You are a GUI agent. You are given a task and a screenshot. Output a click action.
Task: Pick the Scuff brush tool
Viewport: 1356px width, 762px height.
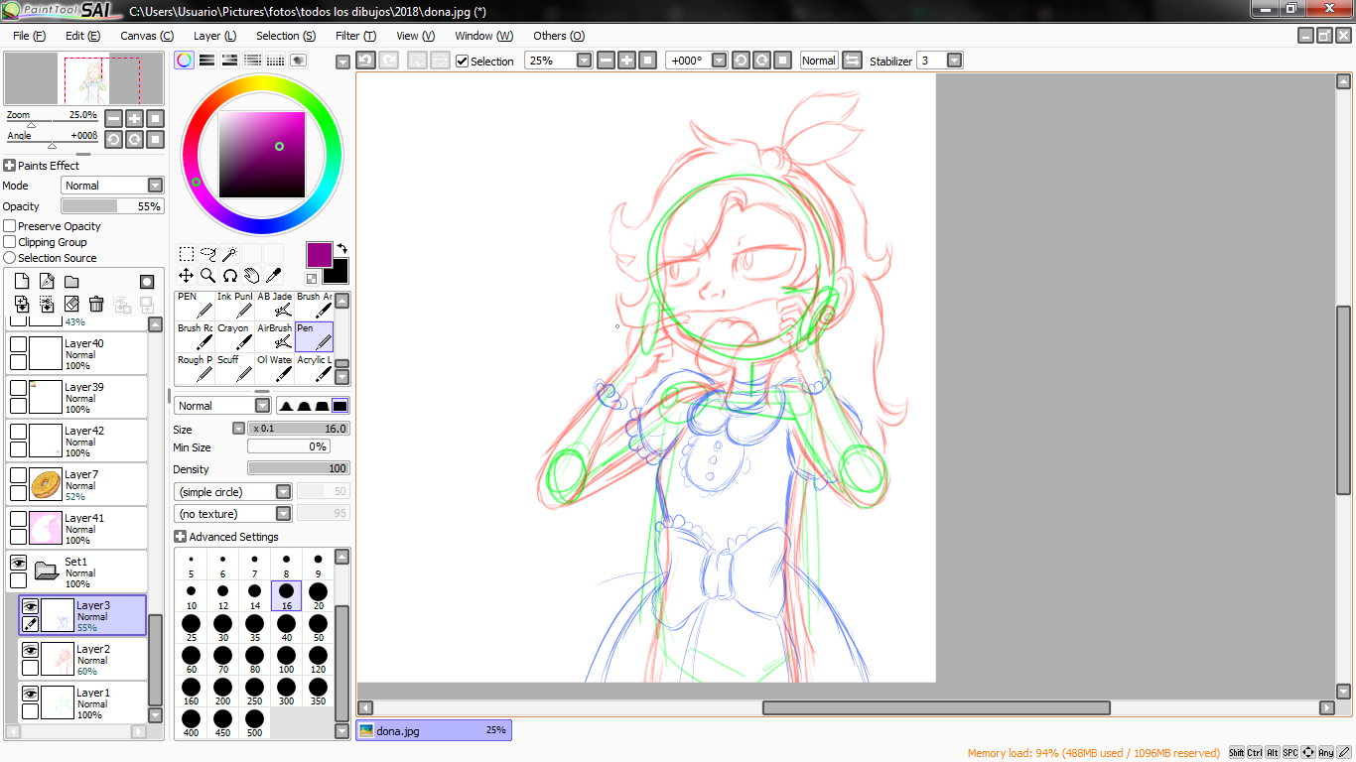pyautogui.click(x=234, y=369)
